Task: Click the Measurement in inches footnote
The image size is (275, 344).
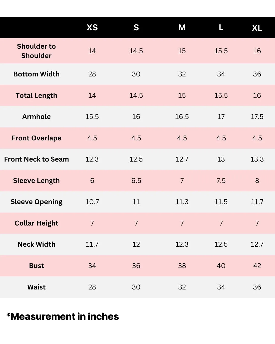Action: coord(62,316)
